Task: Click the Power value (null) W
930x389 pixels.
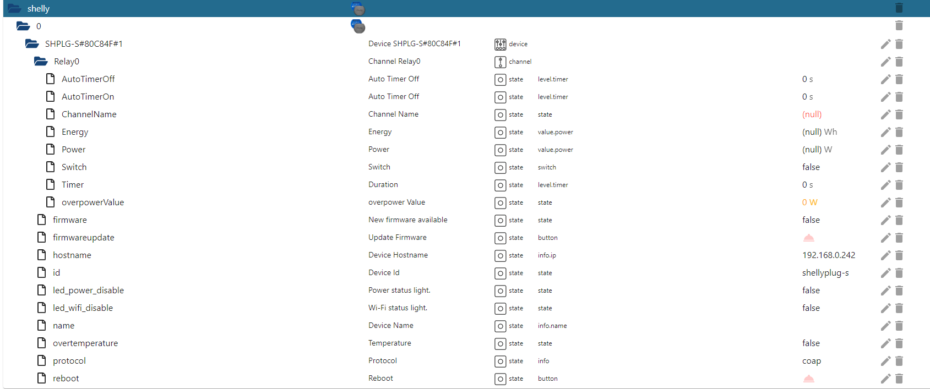Action: [817, 150]
